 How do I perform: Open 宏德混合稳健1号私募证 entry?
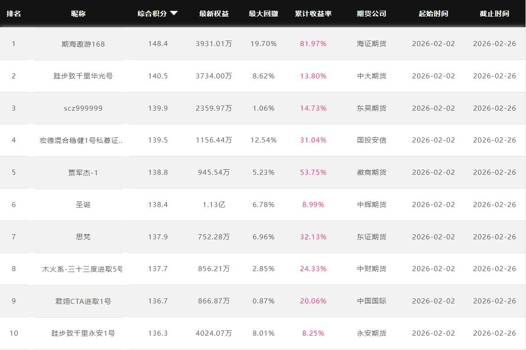[81, 140]
